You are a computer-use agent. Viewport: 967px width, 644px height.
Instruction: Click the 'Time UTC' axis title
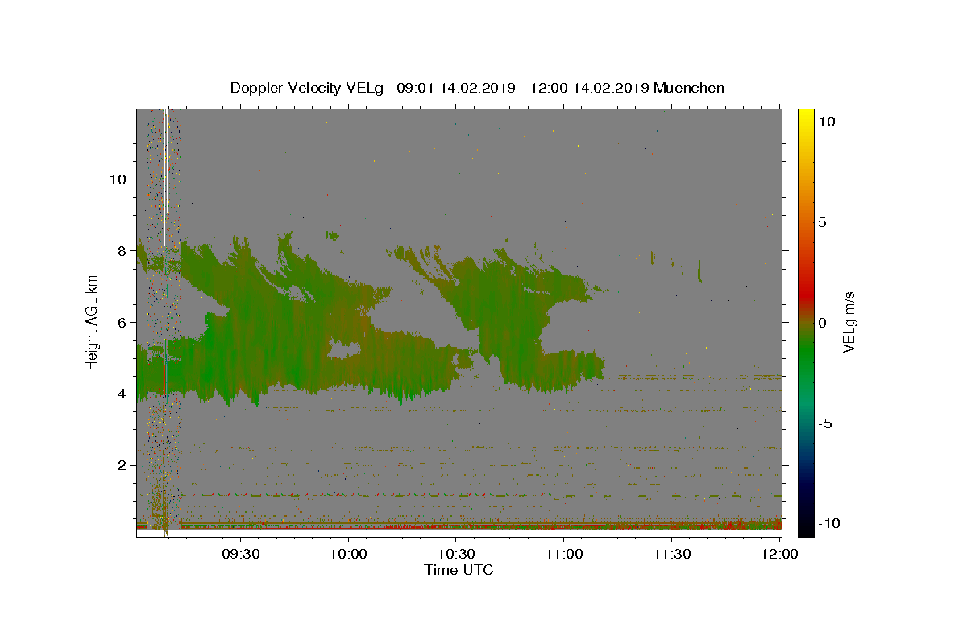coord(459,570)
